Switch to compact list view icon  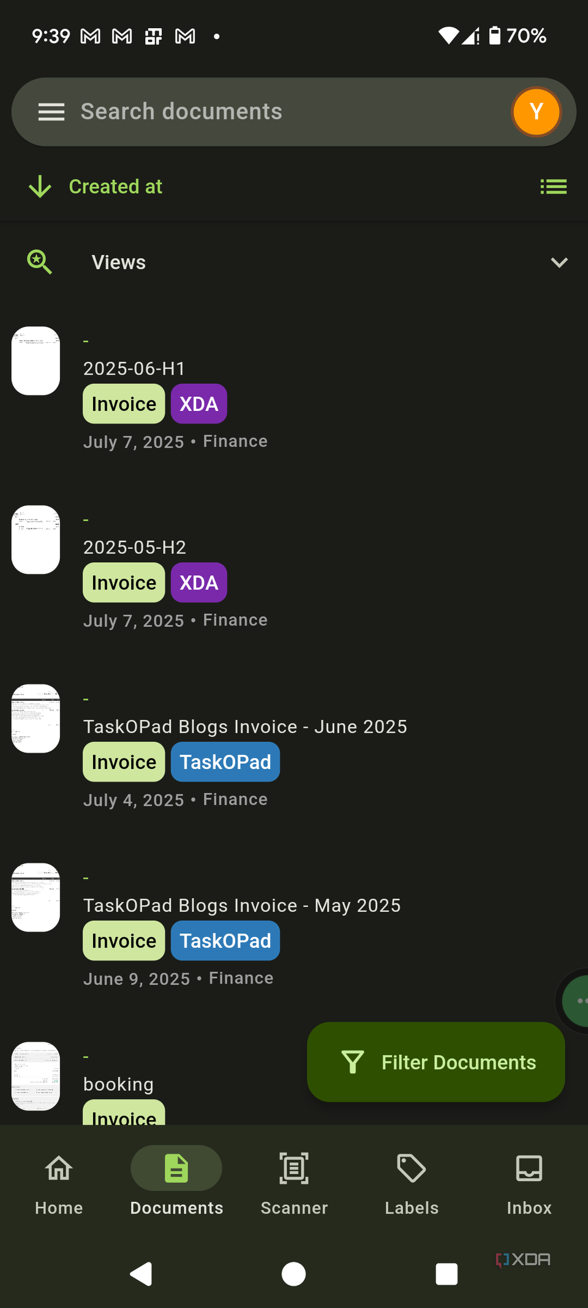[553, 186]
